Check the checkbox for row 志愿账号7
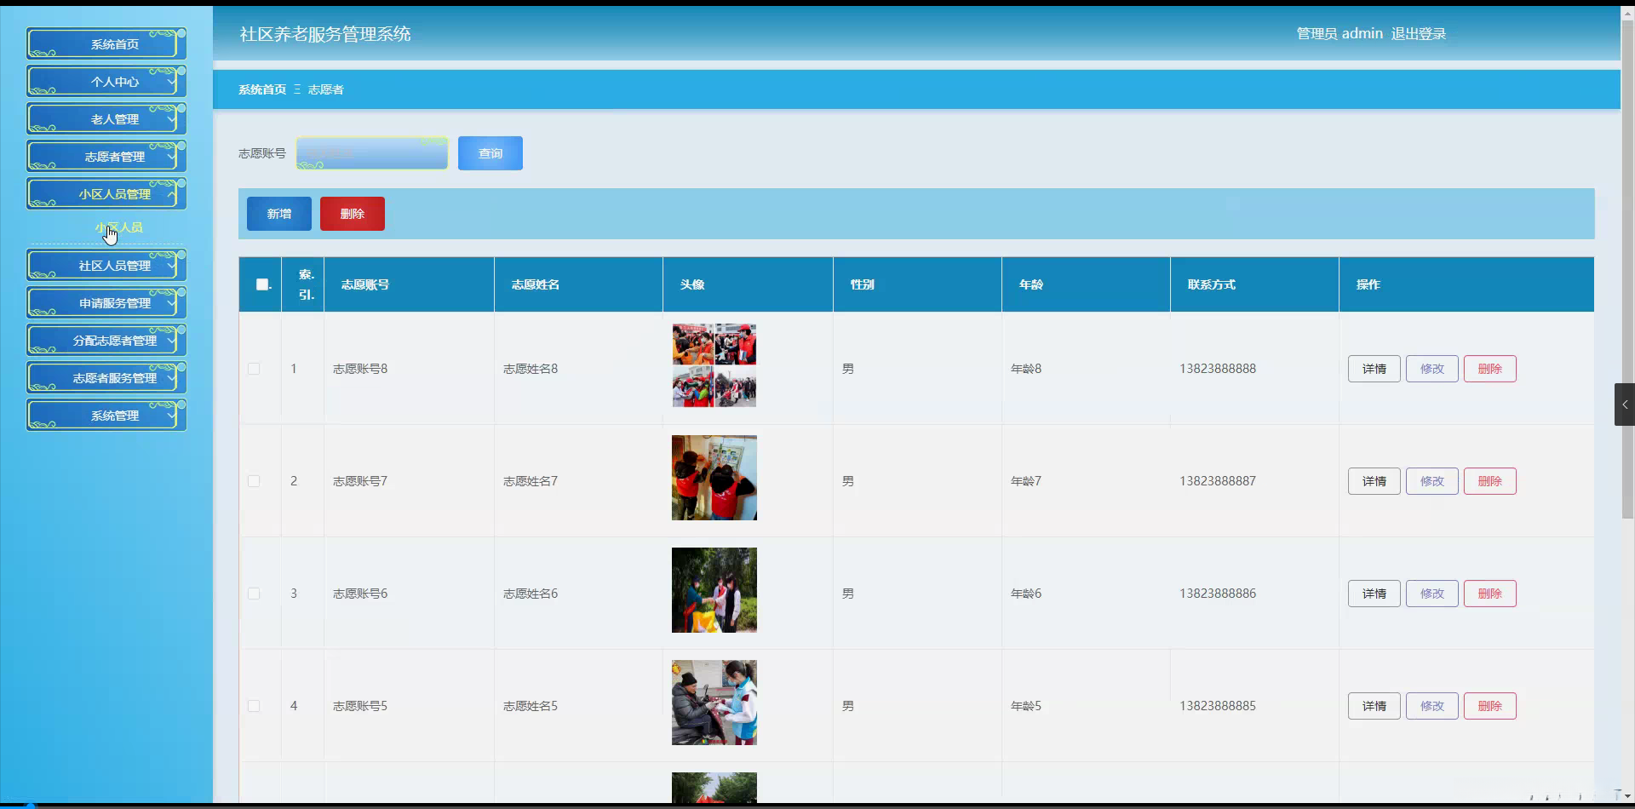 [x=254, y=481]
